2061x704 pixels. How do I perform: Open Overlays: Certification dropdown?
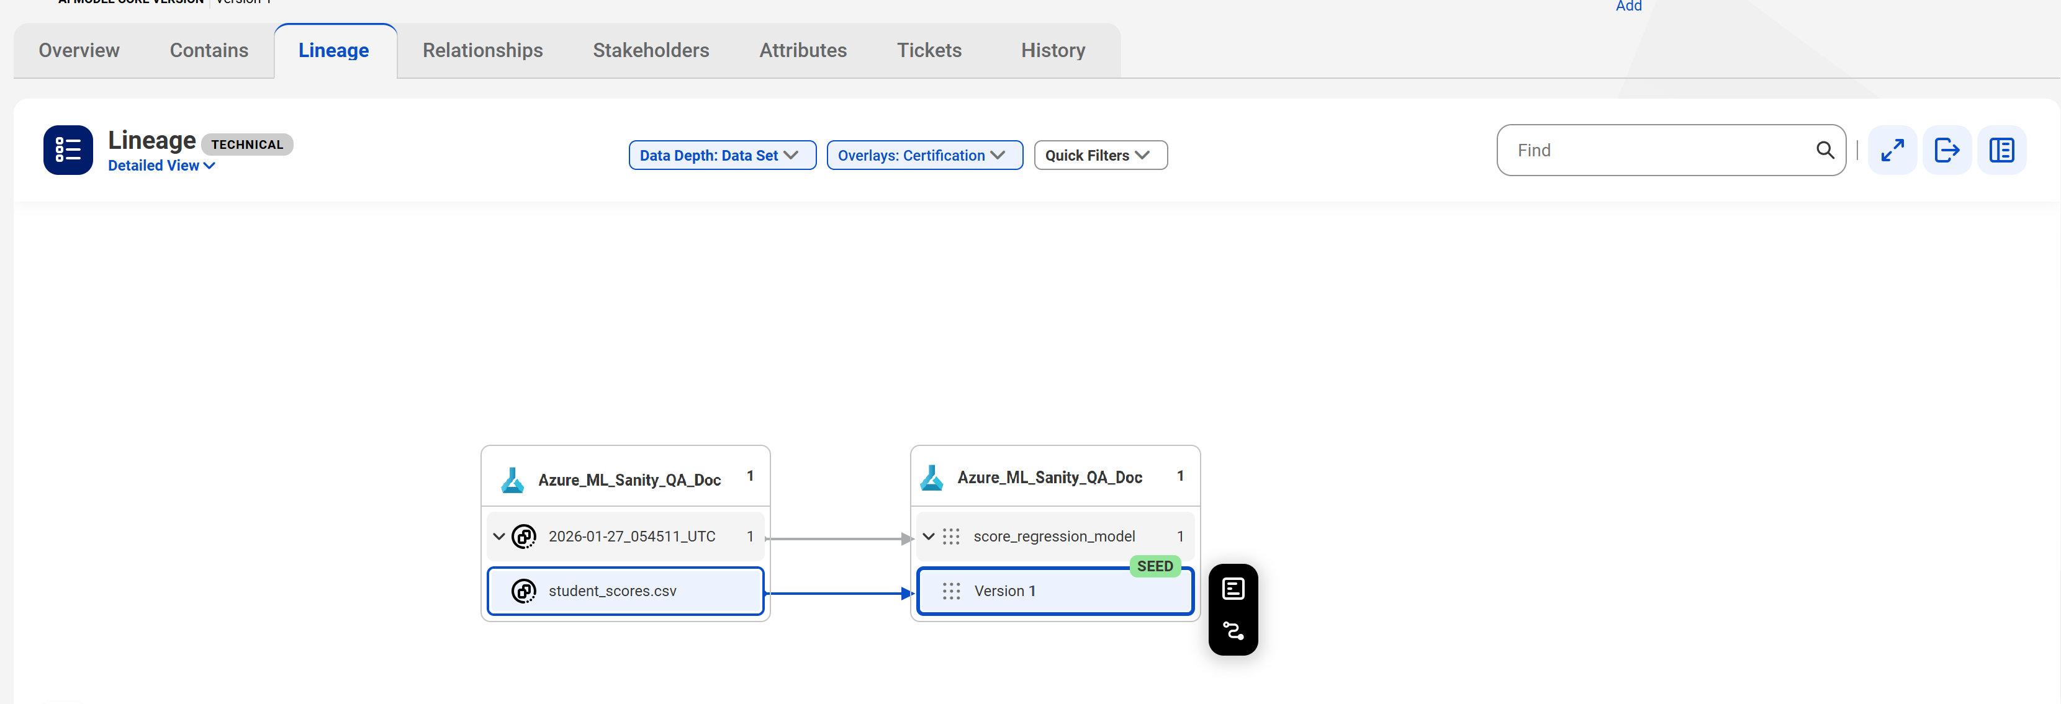pos(924,155)
